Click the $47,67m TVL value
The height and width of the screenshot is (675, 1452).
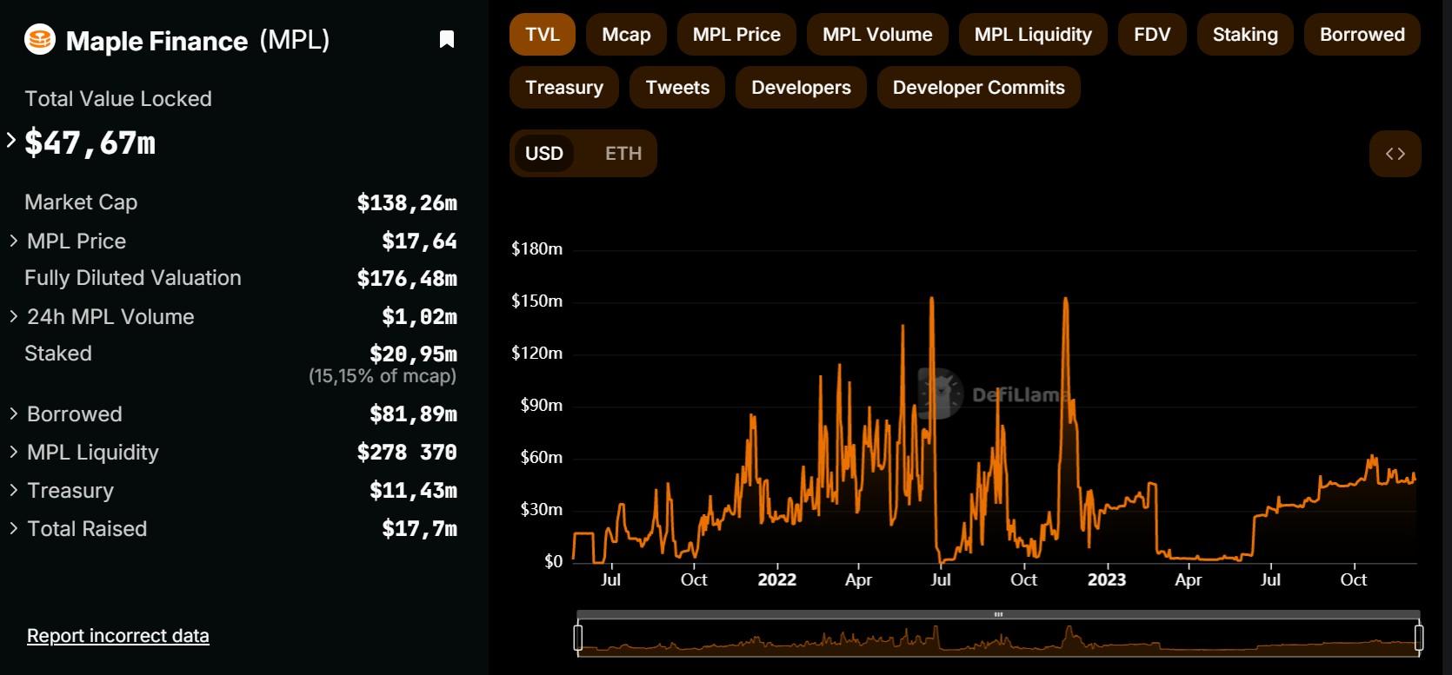90,142
